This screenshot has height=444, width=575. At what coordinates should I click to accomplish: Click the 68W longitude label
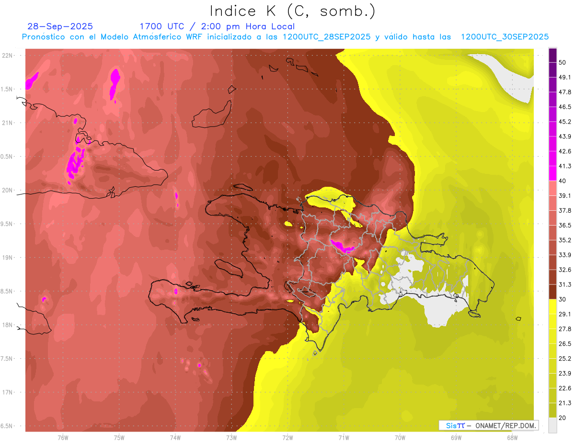512,438
